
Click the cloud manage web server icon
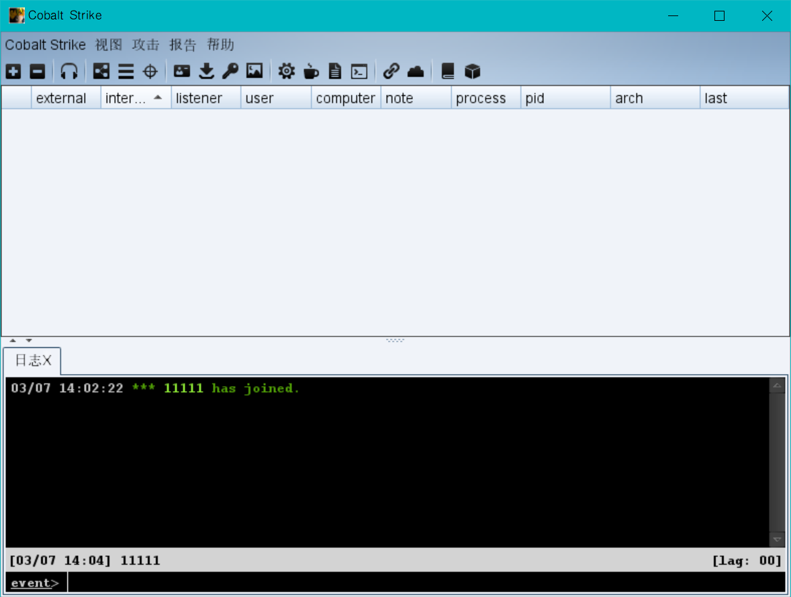(416, 72)
